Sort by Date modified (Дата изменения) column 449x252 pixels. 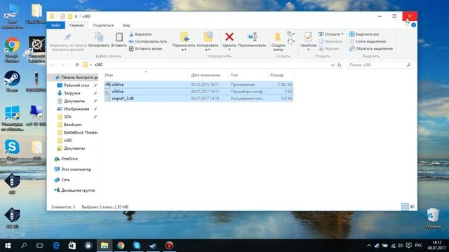(x=208, y=75)
